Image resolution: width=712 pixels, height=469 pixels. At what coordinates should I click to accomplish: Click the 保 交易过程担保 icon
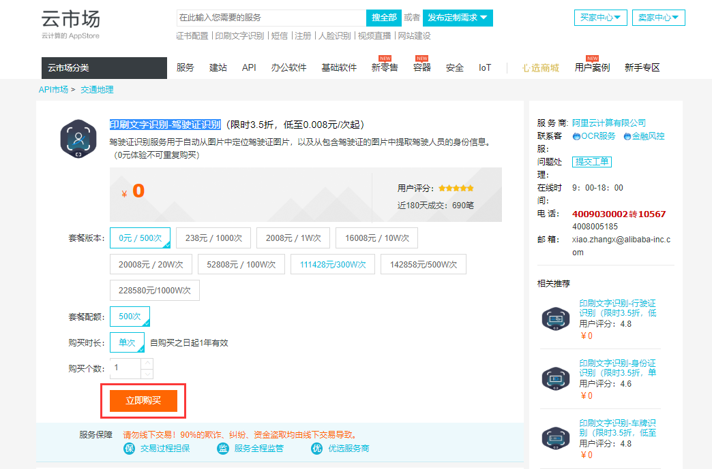click(x=130, y=448)
